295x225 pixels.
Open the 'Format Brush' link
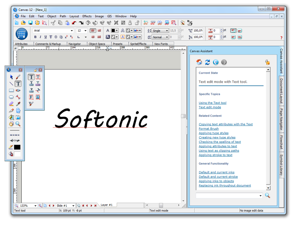click(x=209, y=129)
